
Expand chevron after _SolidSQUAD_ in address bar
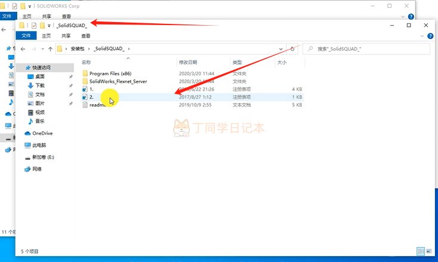(x=129, y=49)
